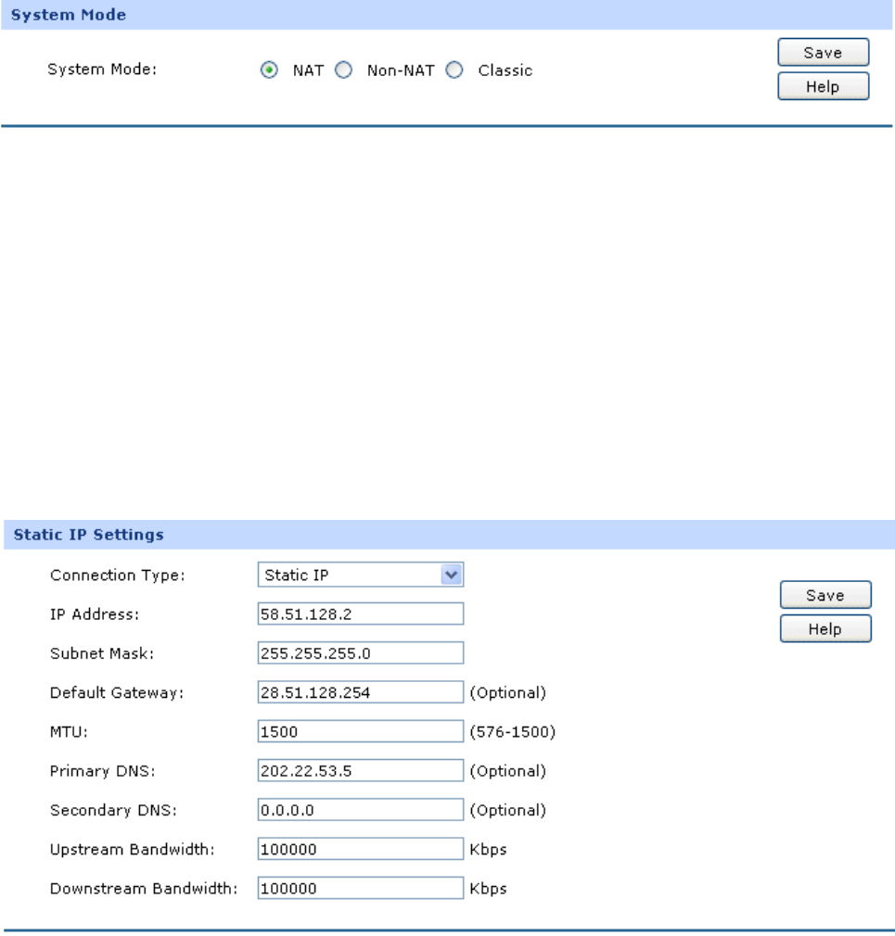Click the Default Gateway input field
Screen dimensions: 895x936
click(360, 692)
